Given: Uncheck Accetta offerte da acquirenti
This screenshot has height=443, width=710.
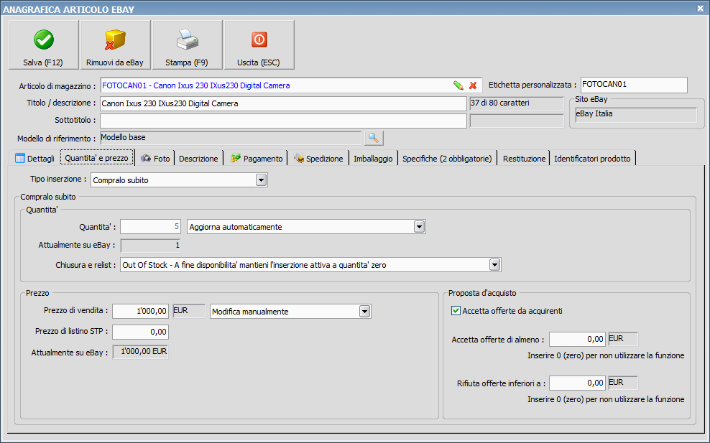Looking at the screenshot, I should coord(456,311).
